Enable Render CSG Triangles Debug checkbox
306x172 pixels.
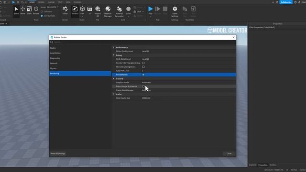143,63
